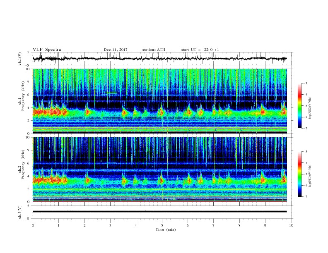Click the "4" tick on the time axis
Screen dimensions: 328x253
tap(136, 225)
